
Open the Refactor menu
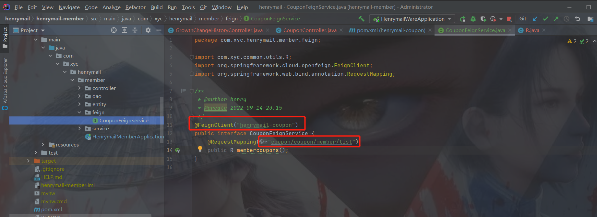click(135, 7)
